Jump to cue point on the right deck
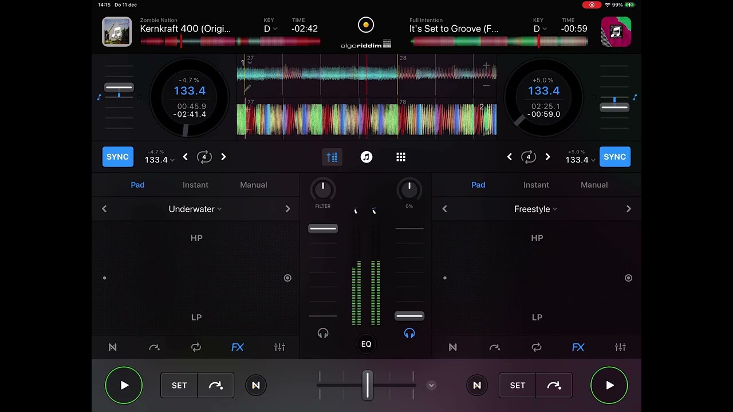 pos(554,386)
